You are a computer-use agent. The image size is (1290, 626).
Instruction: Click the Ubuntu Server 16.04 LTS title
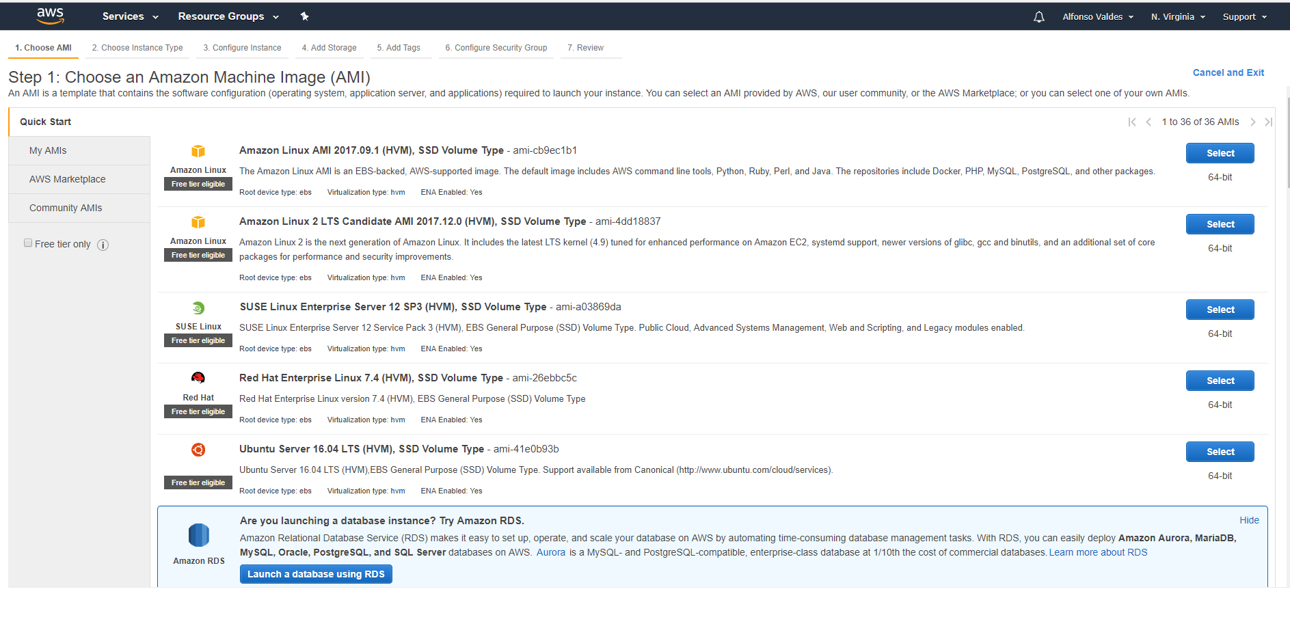362,449
